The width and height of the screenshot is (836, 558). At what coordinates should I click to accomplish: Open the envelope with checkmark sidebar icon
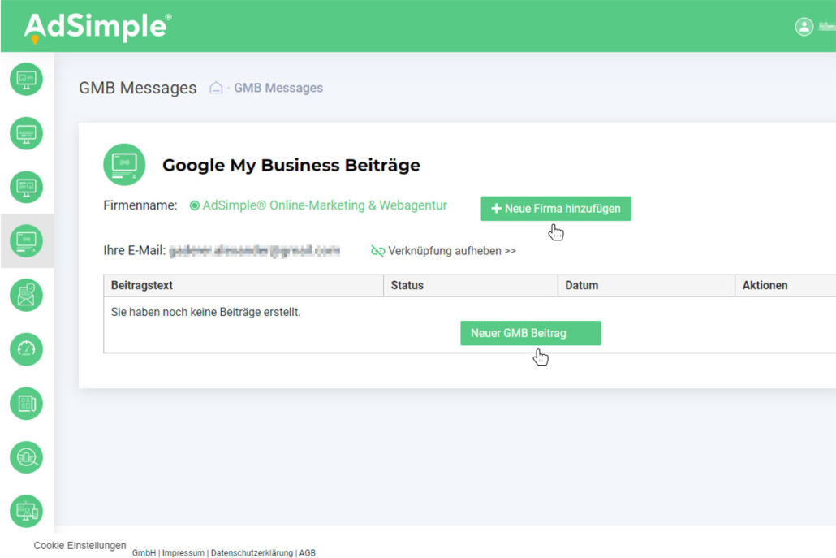tap(26, 295)
